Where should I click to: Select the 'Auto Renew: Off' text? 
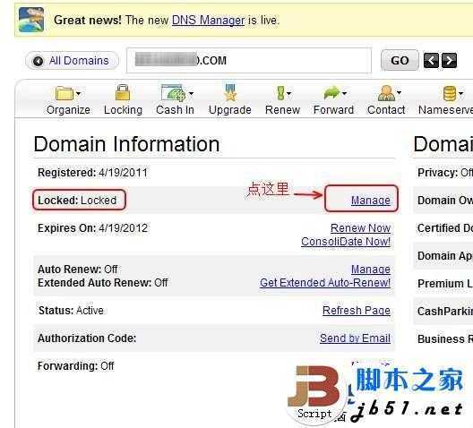[78, 270]
